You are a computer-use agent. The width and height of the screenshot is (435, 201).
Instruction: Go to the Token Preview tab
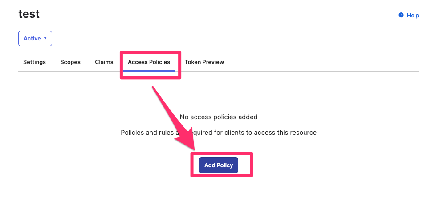(204, 62)
